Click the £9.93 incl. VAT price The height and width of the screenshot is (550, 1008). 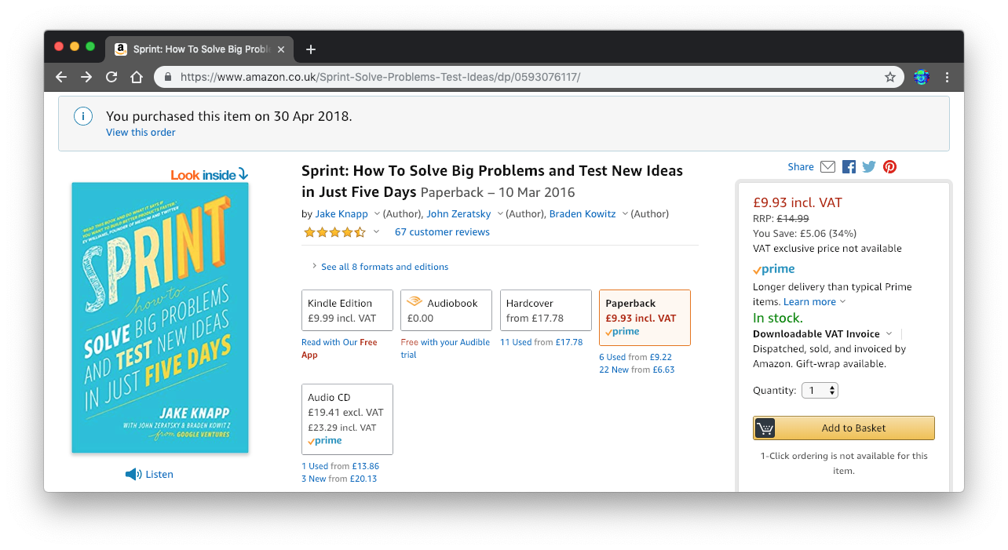point(798,202)
